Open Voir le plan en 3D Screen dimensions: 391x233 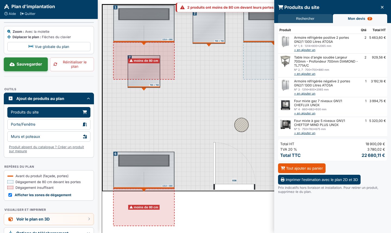(49, 219)
